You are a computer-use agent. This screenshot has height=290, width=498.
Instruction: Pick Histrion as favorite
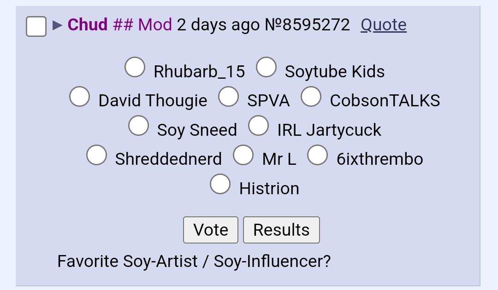220,184
